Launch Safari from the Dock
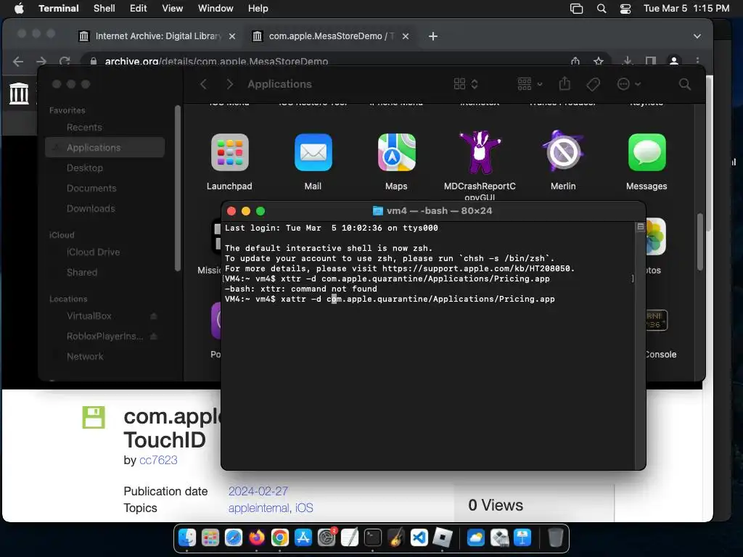Image resolution: width=743 pixels, height=557 pixels. [x=234, y=537]
